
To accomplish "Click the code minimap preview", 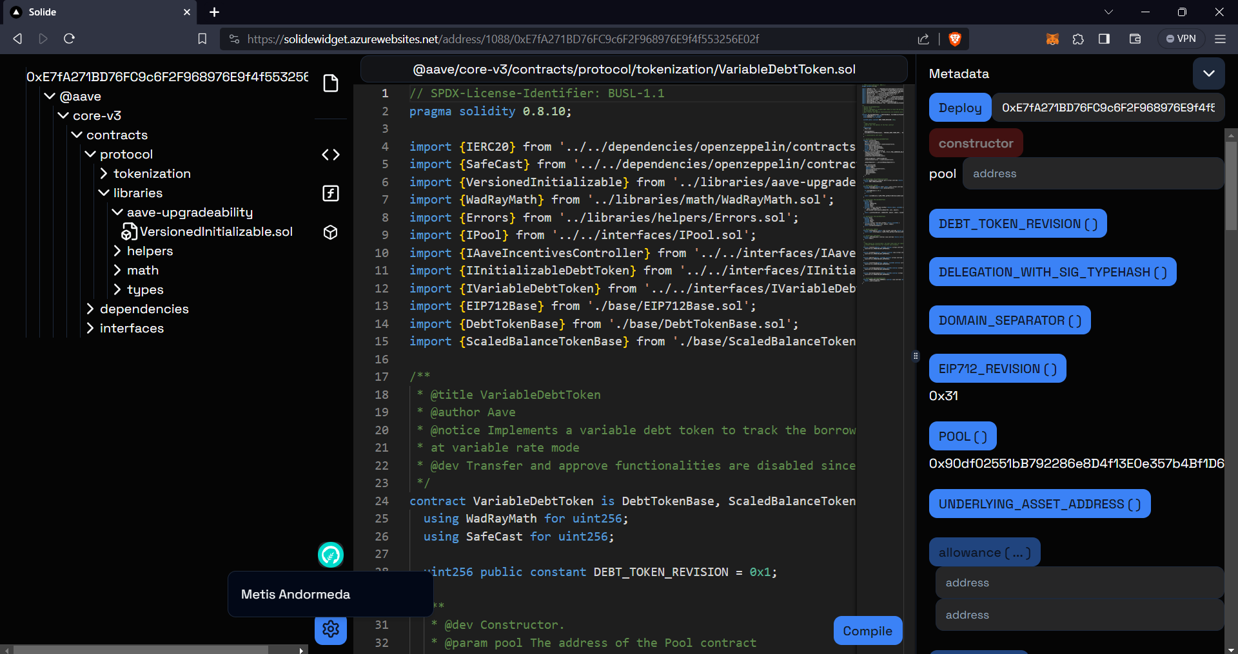I will pyautogui.click(x=883, y=184).
